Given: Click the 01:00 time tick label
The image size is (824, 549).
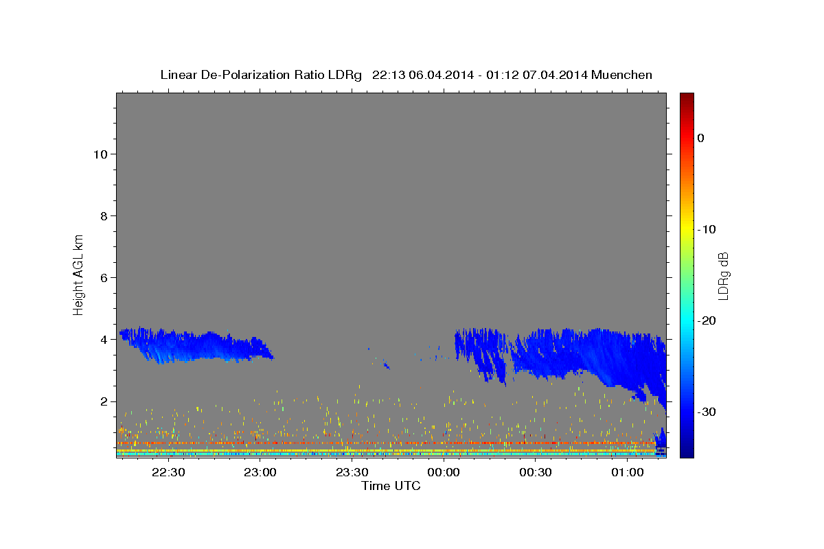Looking at the screenshot, I should point(628,472).
